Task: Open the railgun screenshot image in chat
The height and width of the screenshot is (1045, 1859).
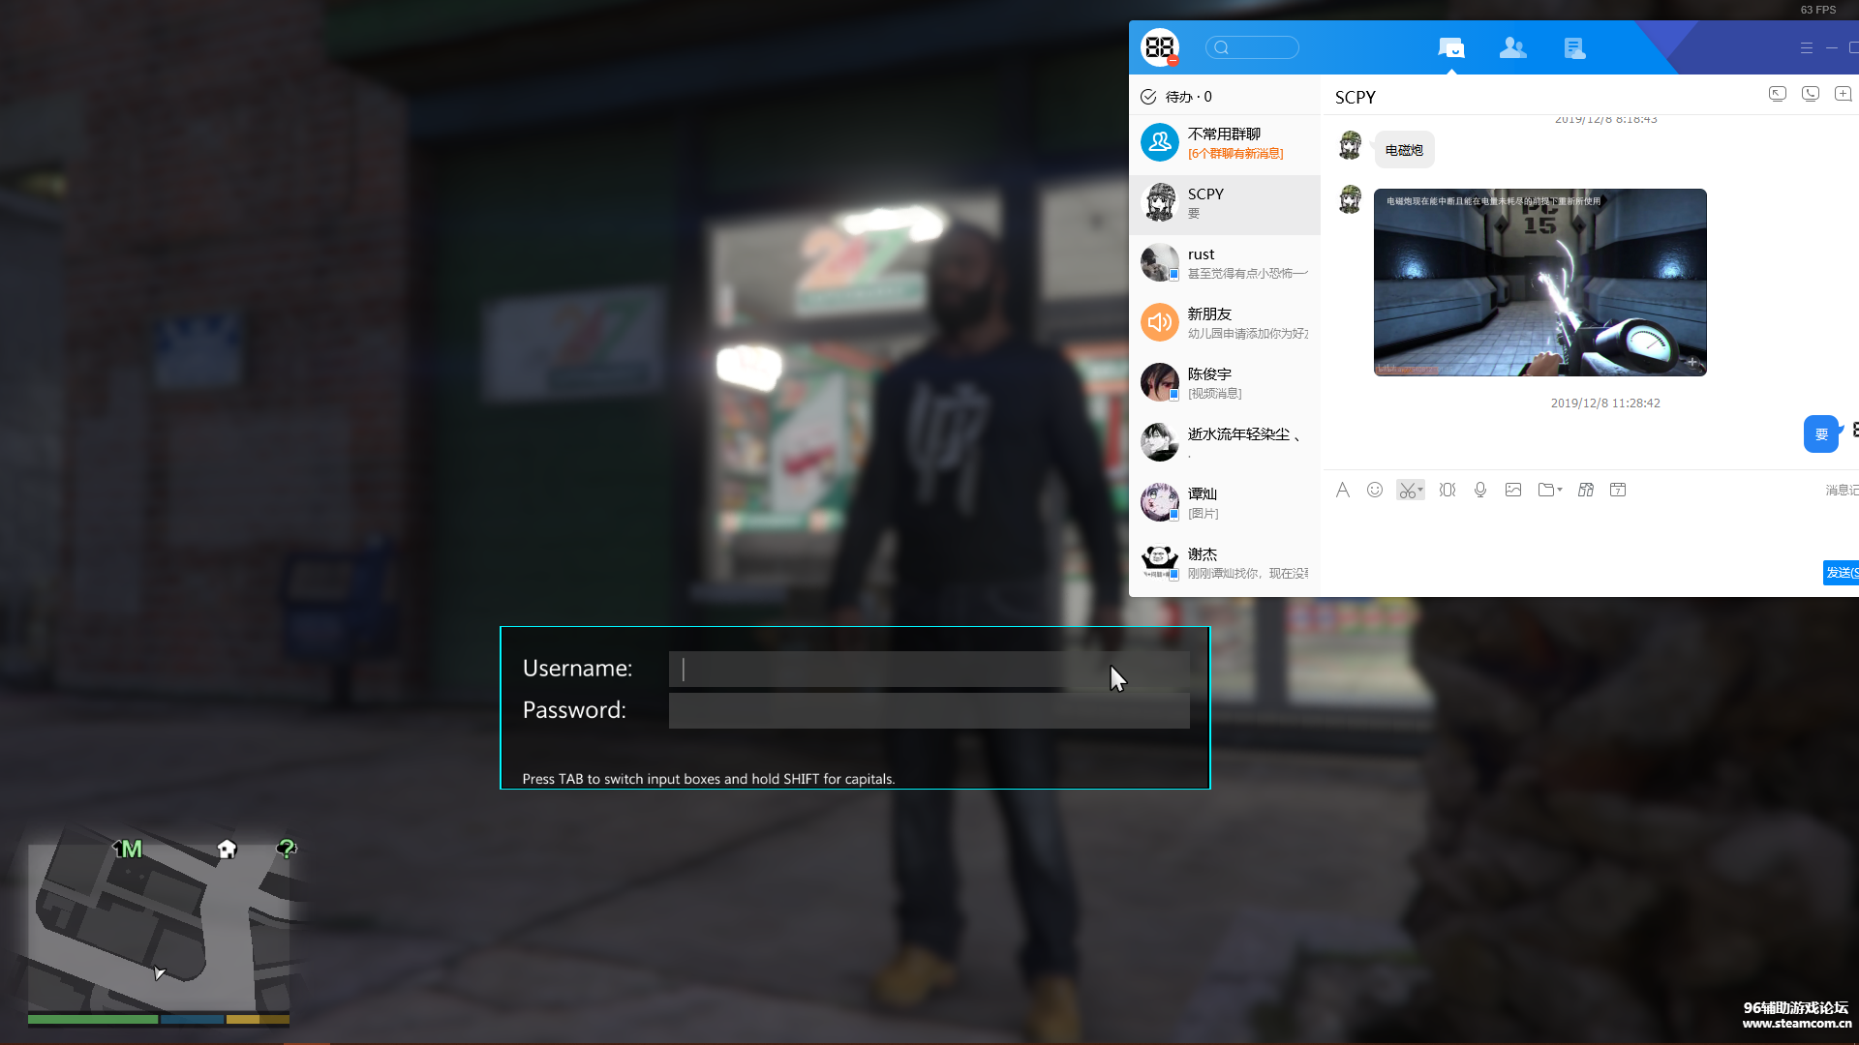Action: (x=1539, y=283)
